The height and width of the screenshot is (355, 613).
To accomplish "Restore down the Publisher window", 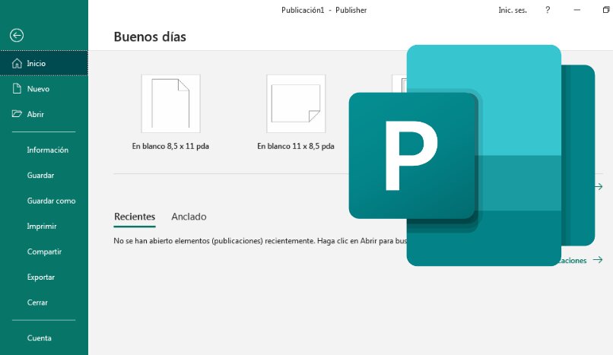I will 606,10.
